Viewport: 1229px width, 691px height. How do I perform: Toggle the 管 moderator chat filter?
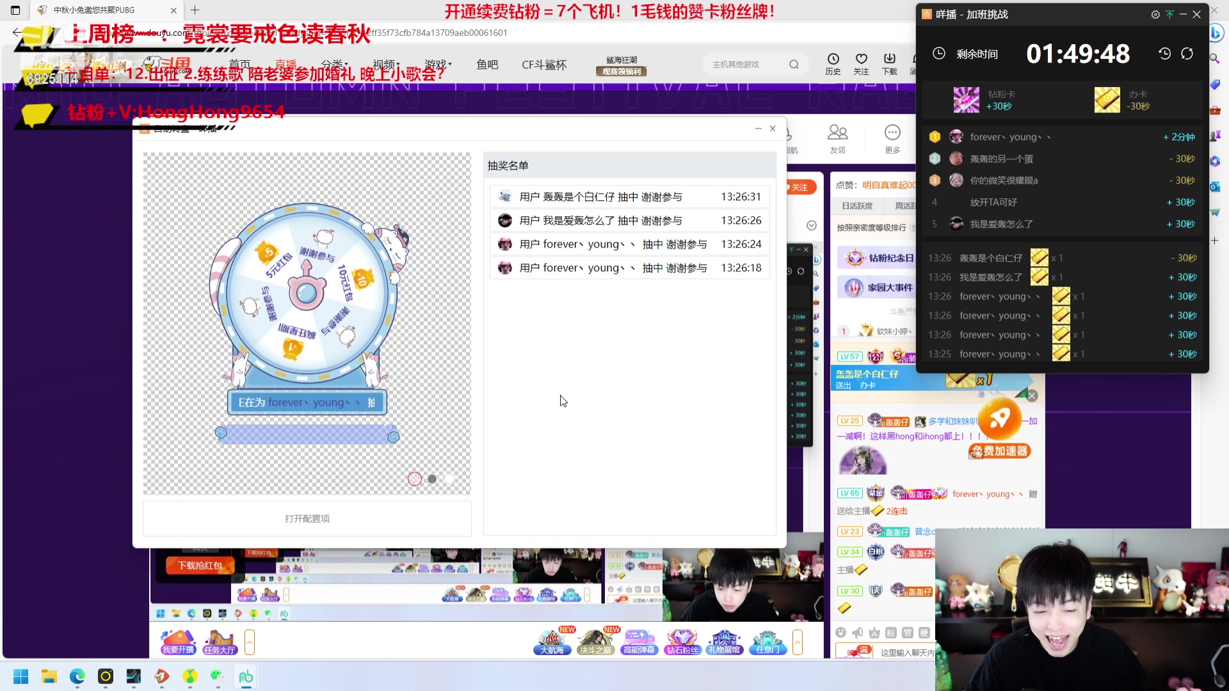click(908, 632)
